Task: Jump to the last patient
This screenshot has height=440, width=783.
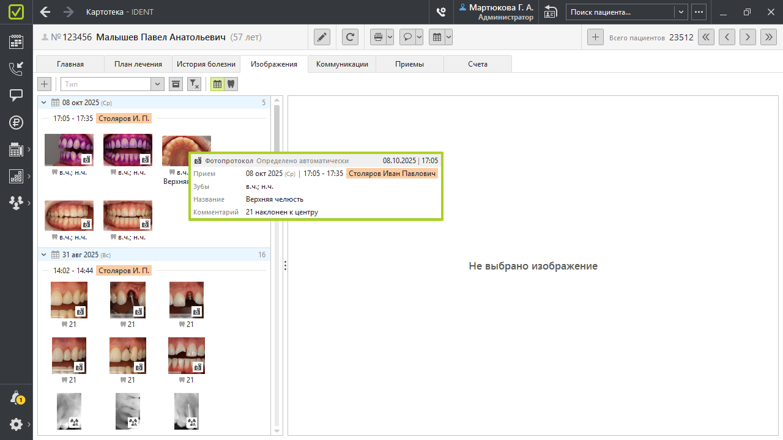Action: tap(768, 37)
